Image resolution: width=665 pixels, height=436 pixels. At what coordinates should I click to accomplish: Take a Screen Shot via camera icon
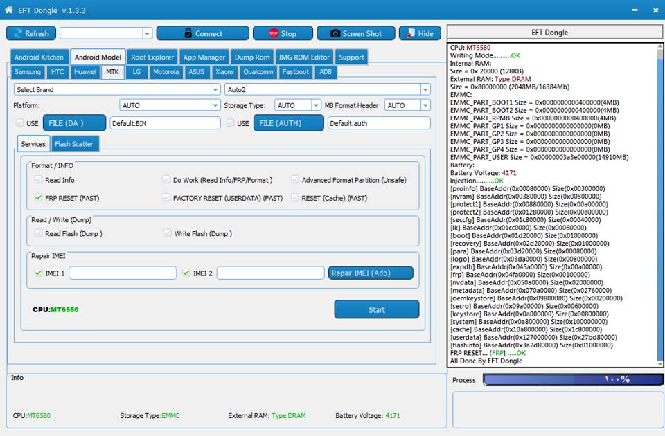356,33
